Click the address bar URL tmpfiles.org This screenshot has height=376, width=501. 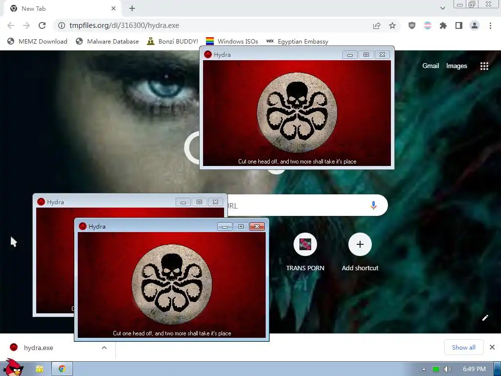pyautogui.click(x=124, y=25)
